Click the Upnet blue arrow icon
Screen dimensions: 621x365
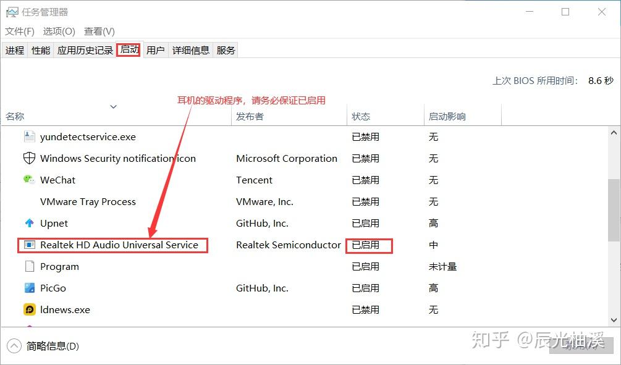29,223
